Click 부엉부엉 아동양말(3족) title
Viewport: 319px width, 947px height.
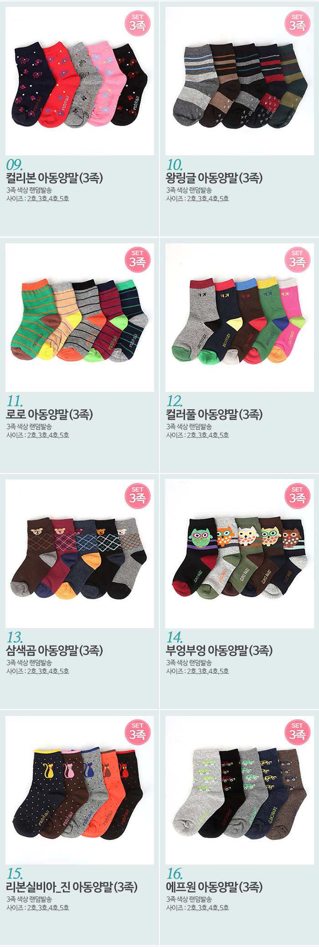[x=219, y=650]
